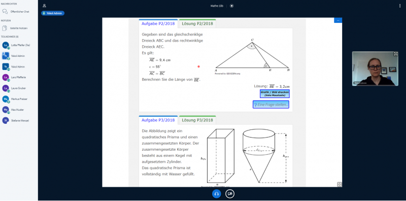The width and height of the screenshot is (406, 201).
Task: Click the Lösung BE = 3,2cm text
Action: click(x=272, y=86)
